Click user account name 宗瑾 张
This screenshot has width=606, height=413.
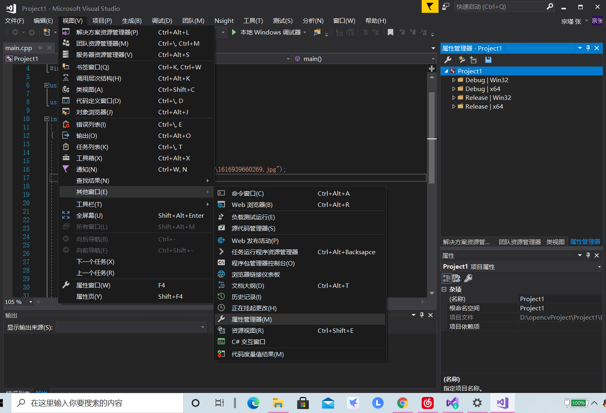(x=571, y=22)
